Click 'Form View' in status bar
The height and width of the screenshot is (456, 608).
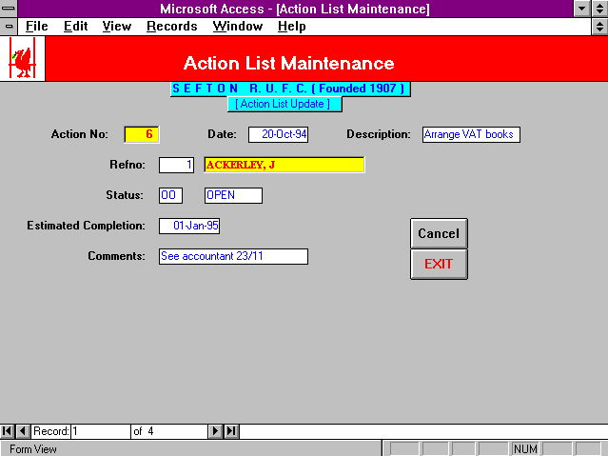(x=33, y=449)
